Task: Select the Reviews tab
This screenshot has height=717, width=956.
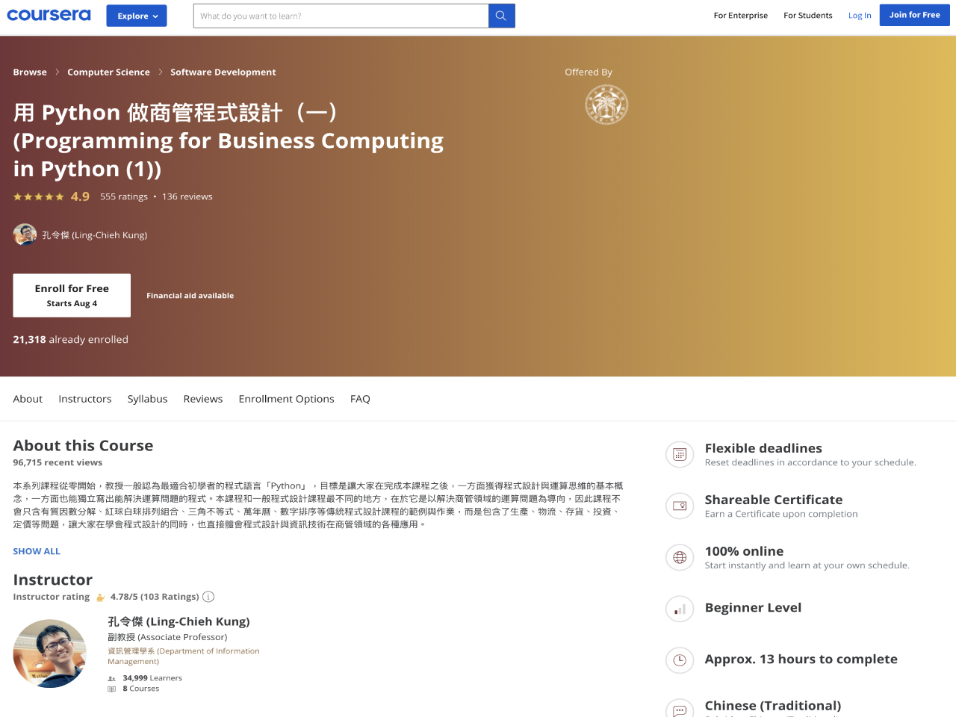Action: point(203,399)
